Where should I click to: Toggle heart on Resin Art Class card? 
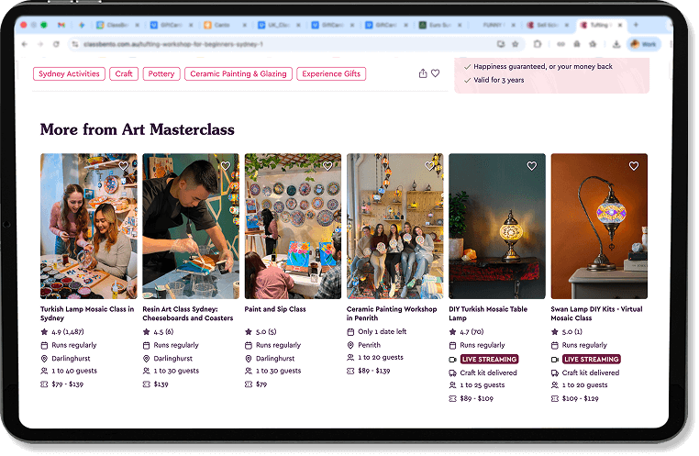click(225, 166)
